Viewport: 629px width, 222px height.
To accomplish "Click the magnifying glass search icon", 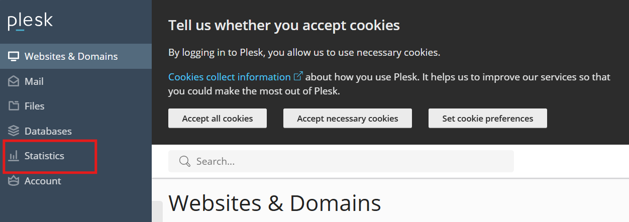I will (185, 161).
